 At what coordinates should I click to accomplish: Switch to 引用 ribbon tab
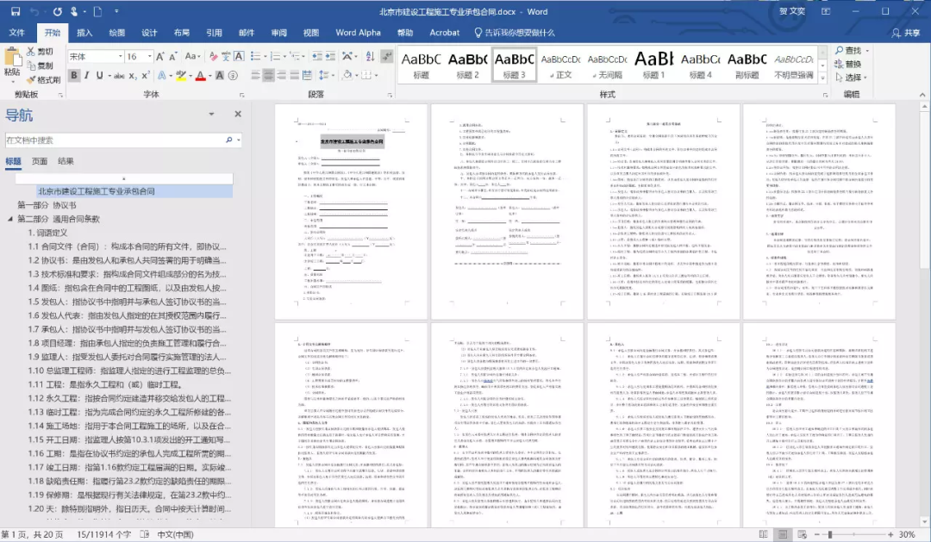coord(214,33)
